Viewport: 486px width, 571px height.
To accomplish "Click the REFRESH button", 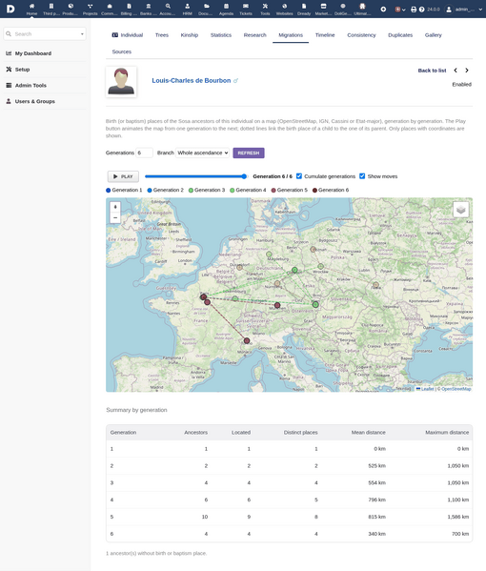I will point(249,153).
